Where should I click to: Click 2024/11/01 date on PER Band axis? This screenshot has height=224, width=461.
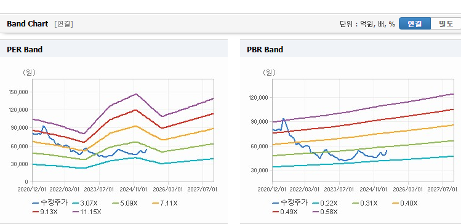tap(134, 189)
